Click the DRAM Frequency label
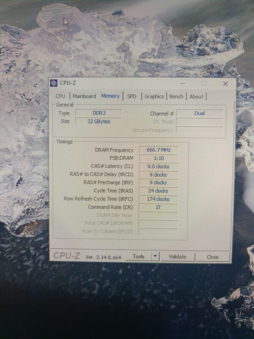The height and width of the screenshot is (339, 254). pyautogui.click(x=114, y=150)
